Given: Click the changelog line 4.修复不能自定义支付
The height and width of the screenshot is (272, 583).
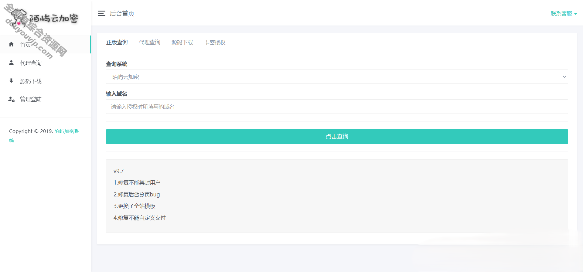Looking at the screenshot, I should (x=140, y=218).
